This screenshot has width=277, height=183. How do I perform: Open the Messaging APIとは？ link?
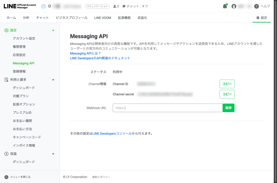(85, 53)
